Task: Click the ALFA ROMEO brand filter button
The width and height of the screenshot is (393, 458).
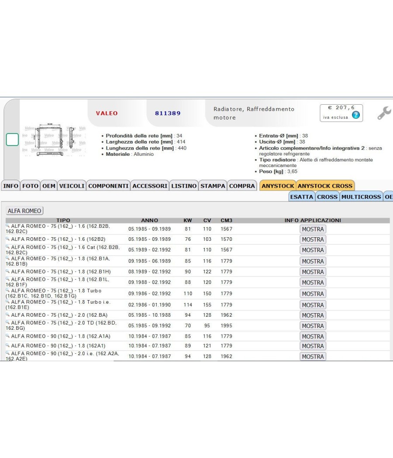Action: 24,211
